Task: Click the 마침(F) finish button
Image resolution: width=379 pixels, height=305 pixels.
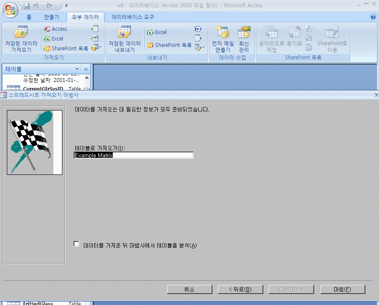Action: (x=342, y=289)
